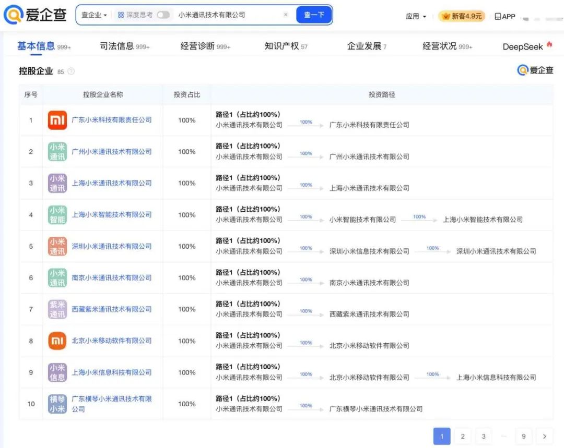Click the 序号 column header

[31, 94]
